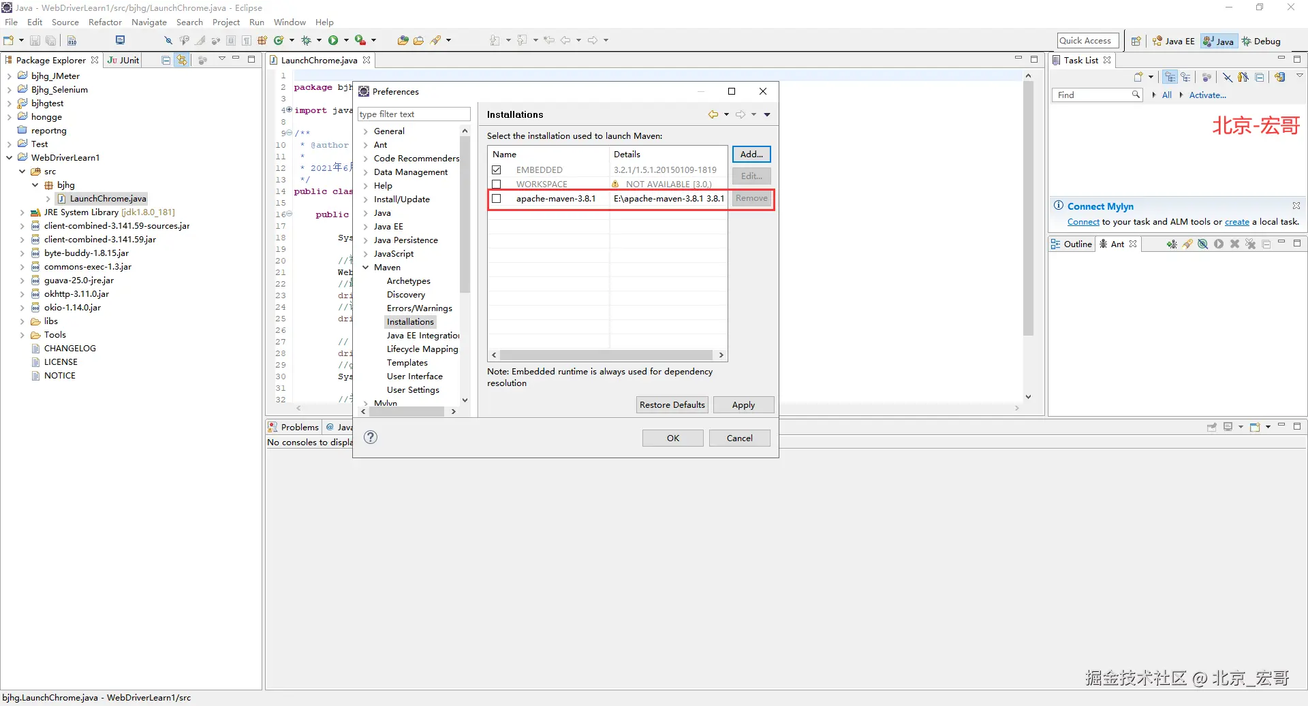The height and width of the screenshot is (706, 1308).
Task: Click the Connect link in Connect Mylyn
Action: [1083, 222]
